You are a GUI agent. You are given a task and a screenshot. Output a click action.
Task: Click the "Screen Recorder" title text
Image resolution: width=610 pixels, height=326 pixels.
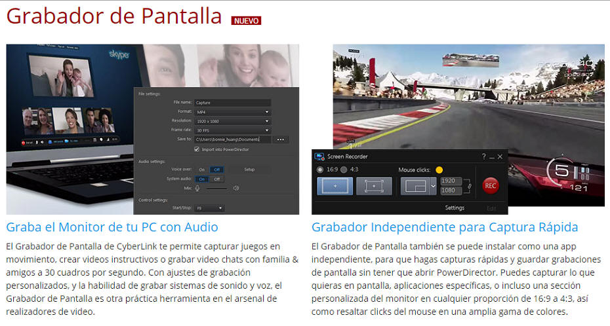tap(348, 156)
